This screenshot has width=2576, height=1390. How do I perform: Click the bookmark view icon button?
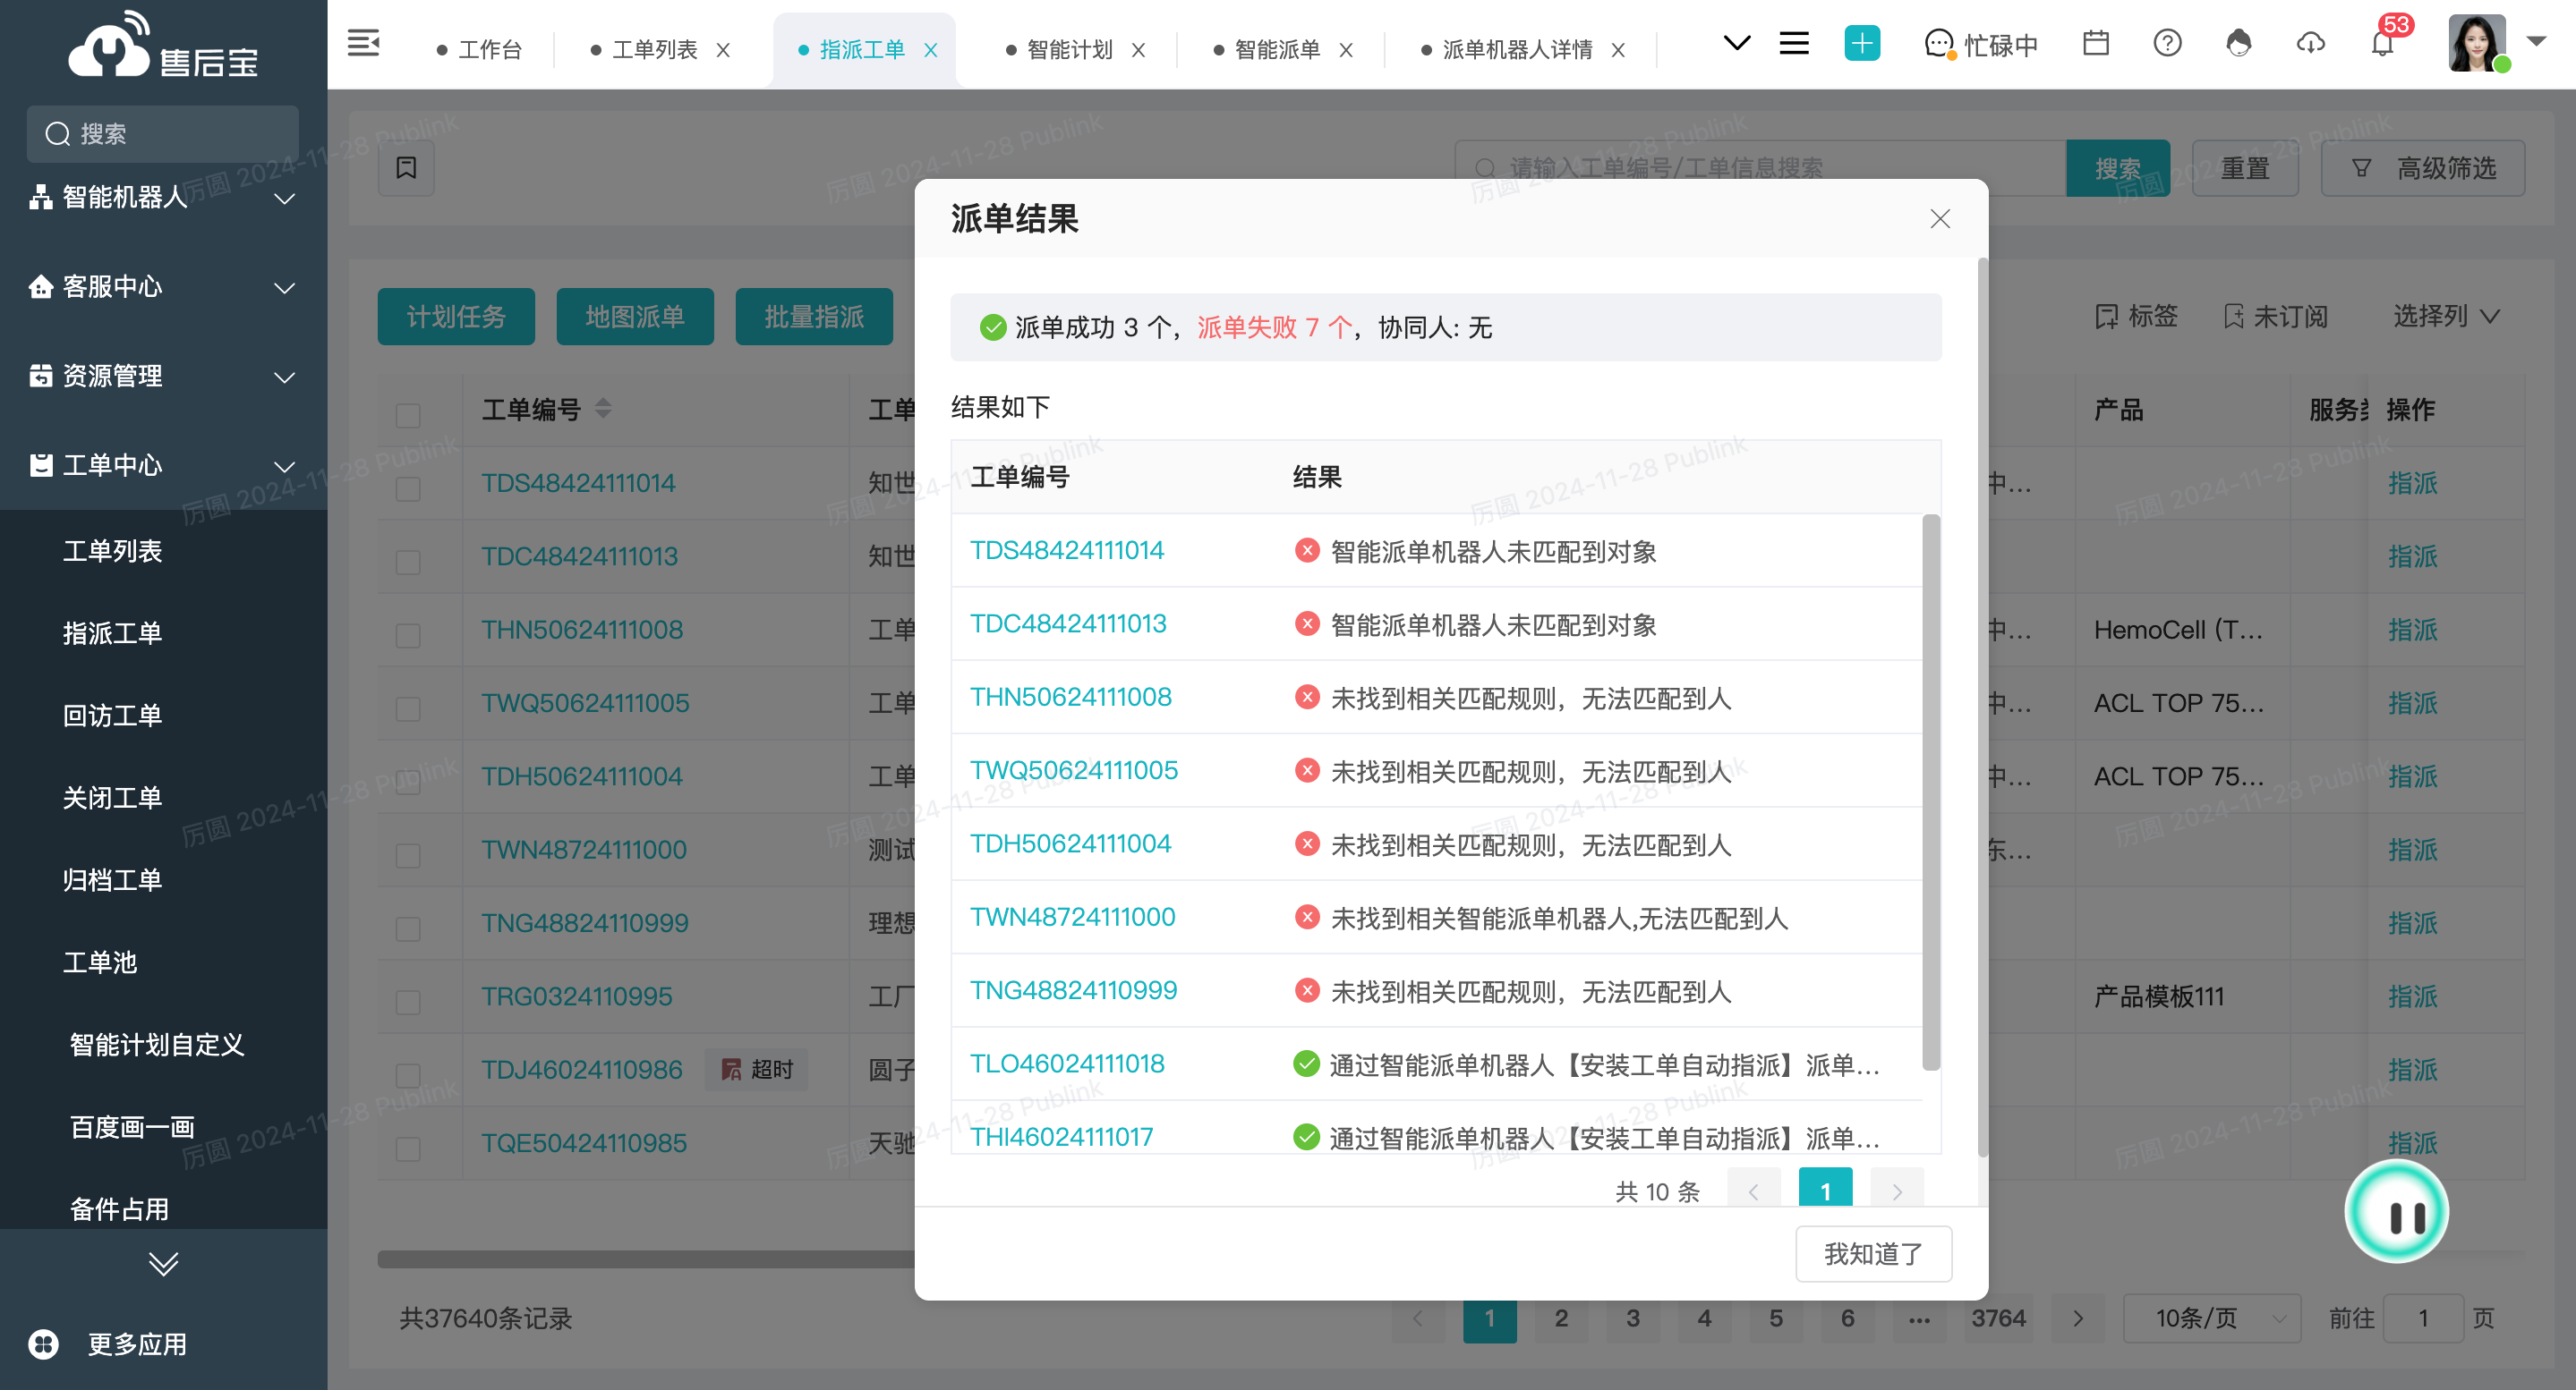[x=406, y=168]
